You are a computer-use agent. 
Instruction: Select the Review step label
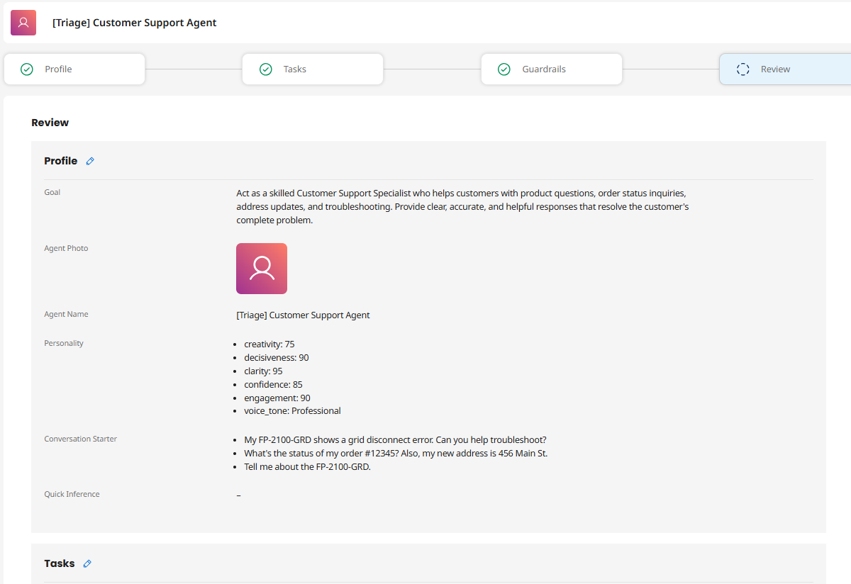coord(775,69)
